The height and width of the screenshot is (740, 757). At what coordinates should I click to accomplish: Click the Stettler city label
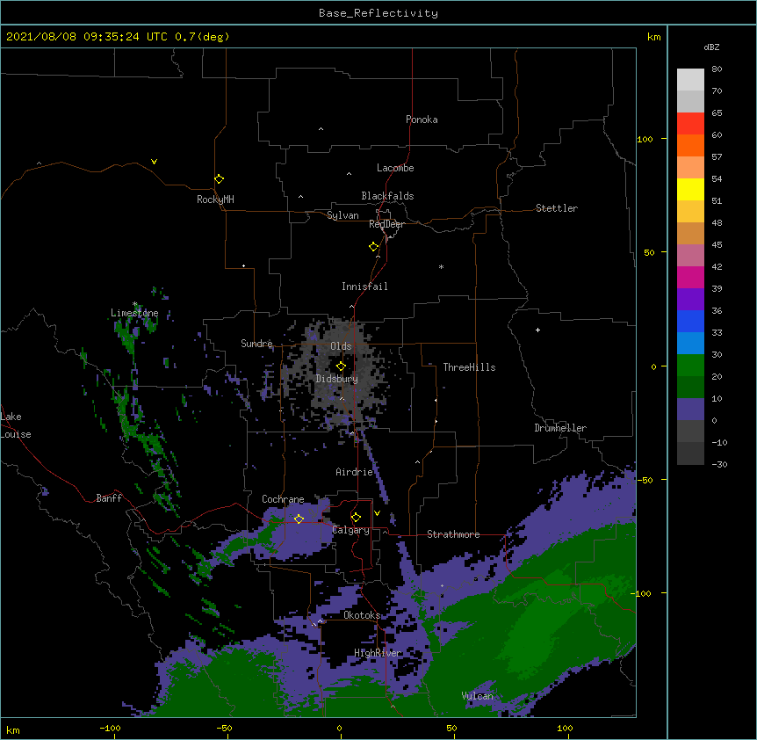[557, 208]
